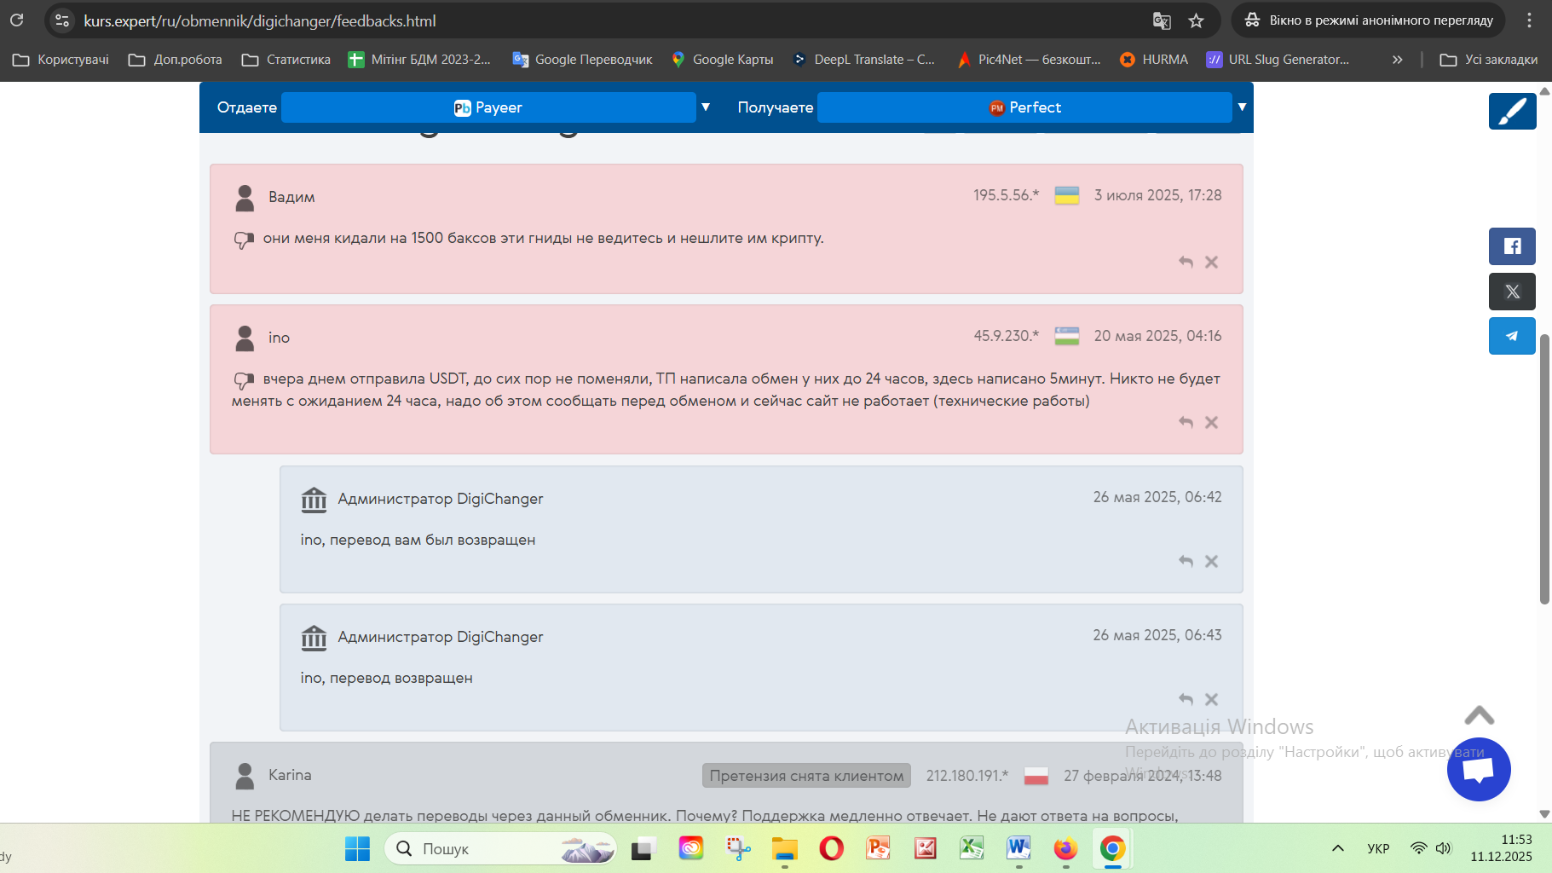Open clock and date 11:53 panel
The image size is (1552, 873).
click(1501, 848)
